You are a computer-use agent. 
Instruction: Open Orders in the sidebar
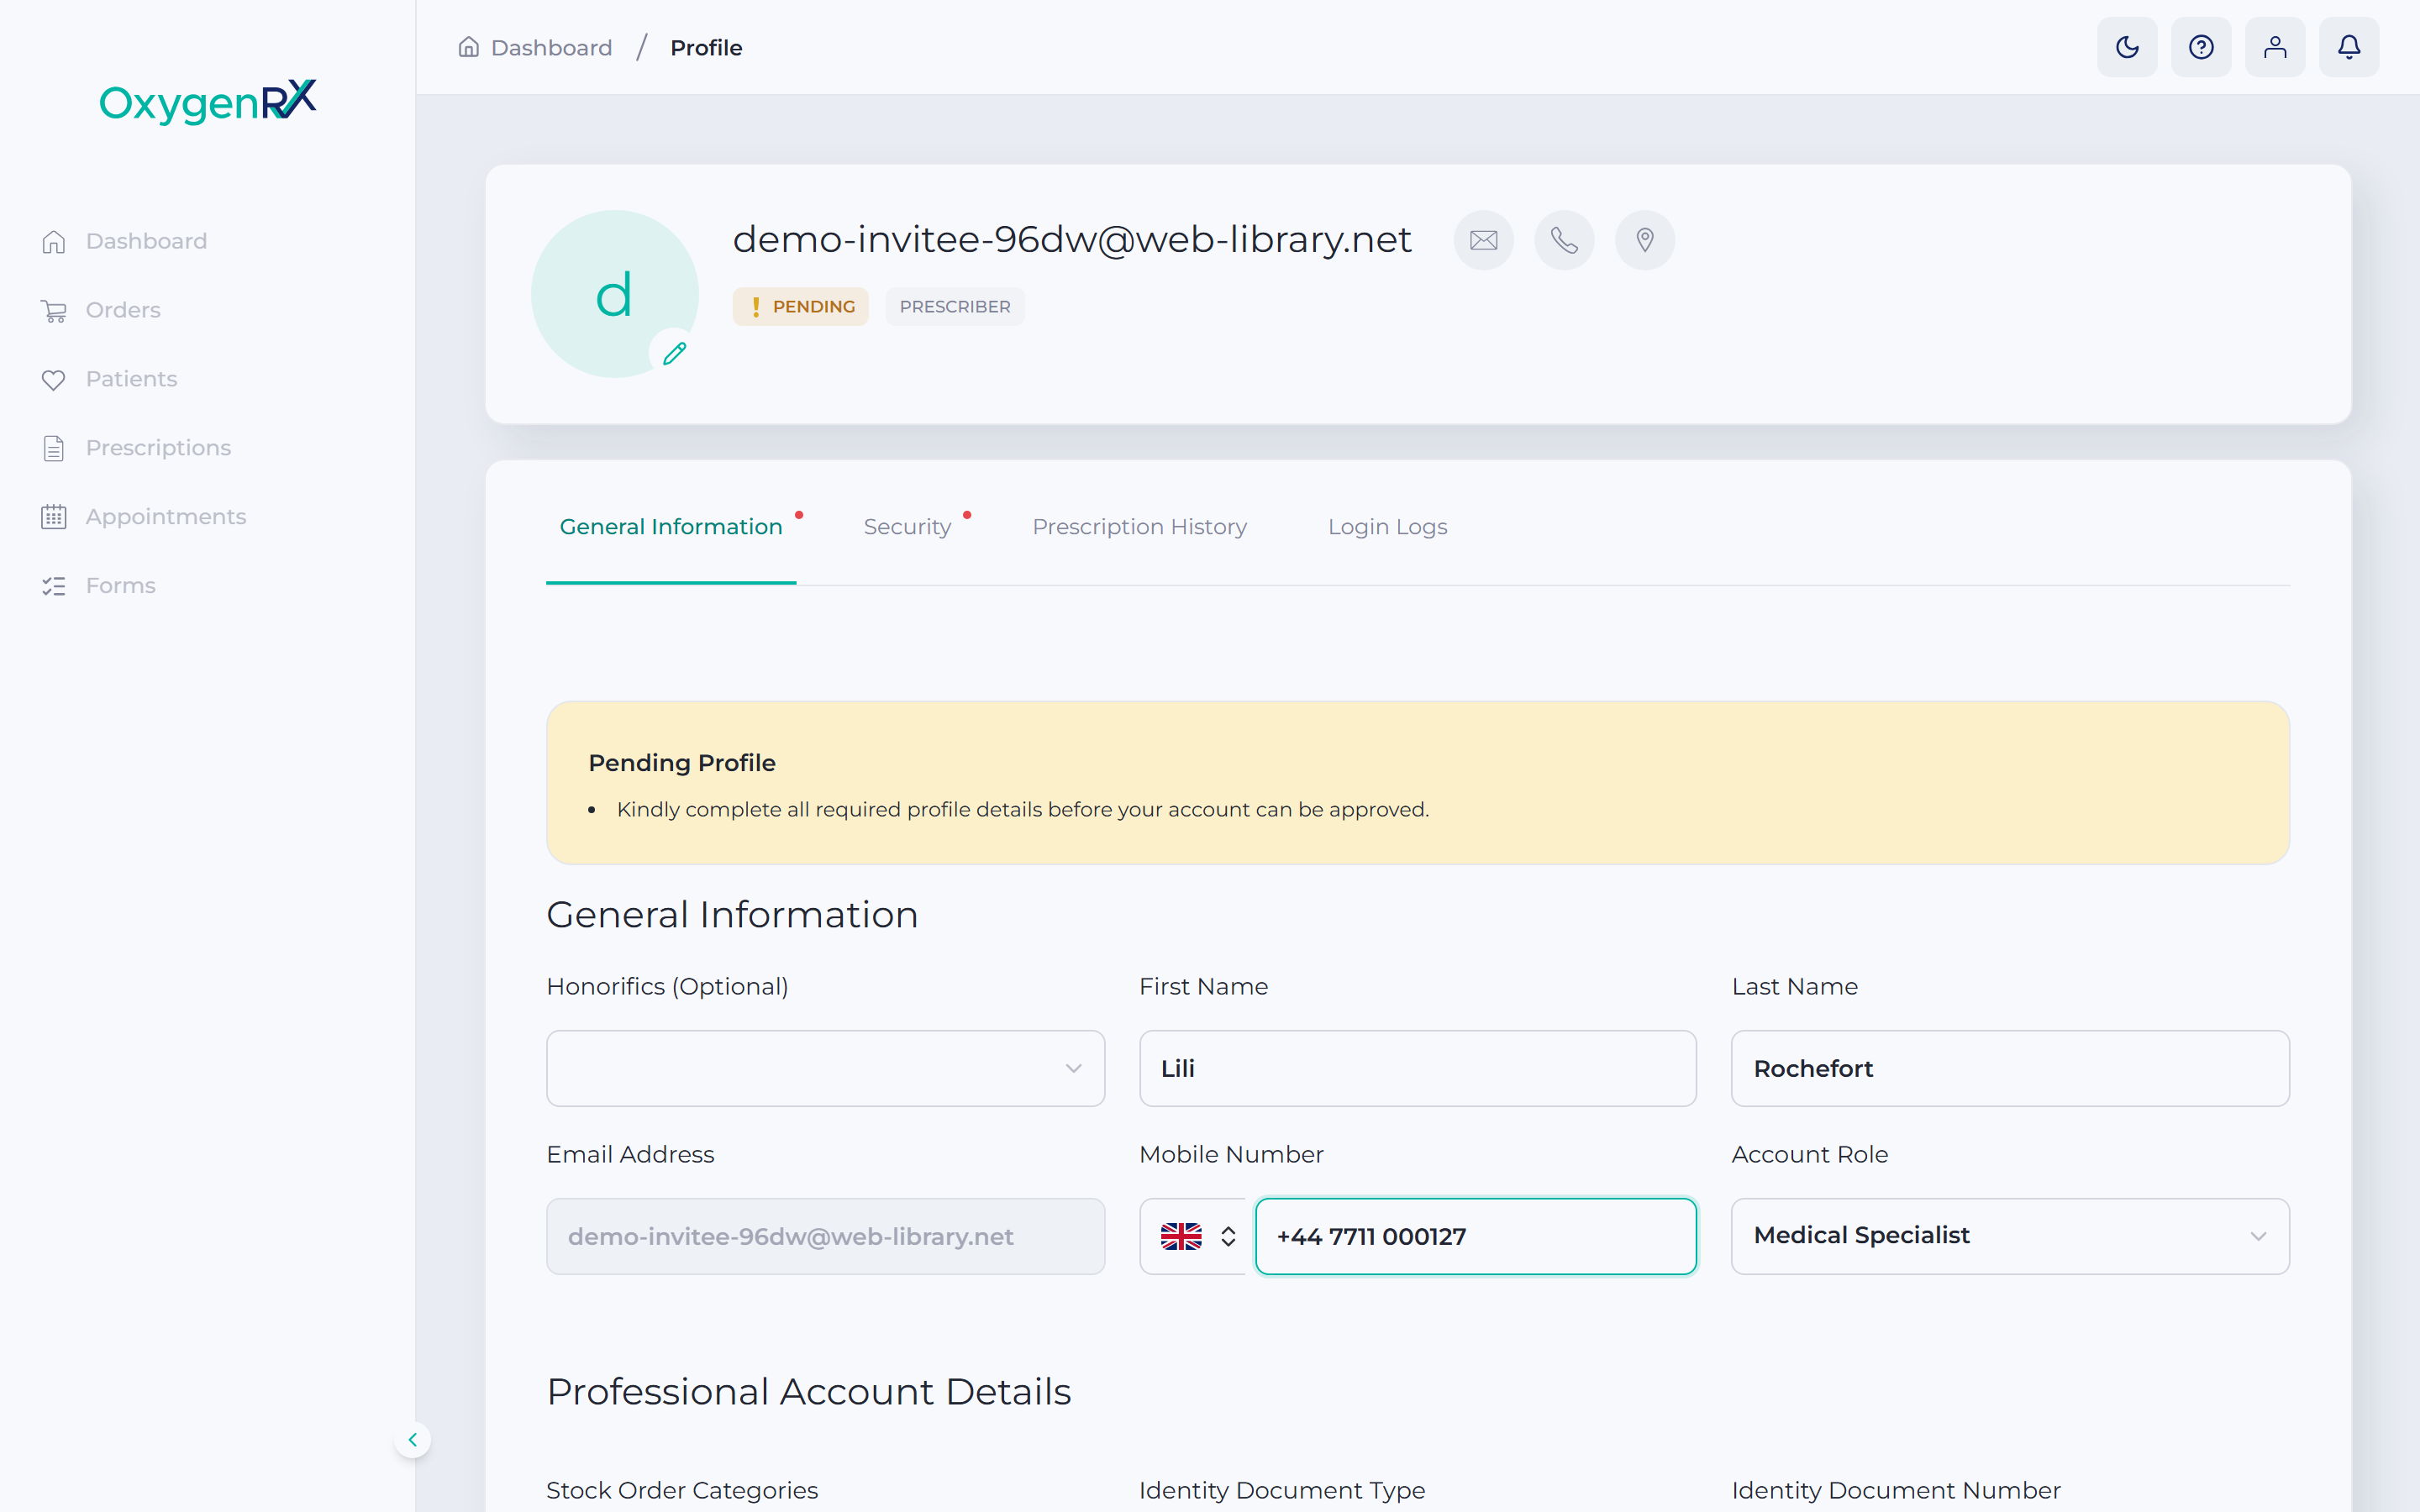click(x=123, y=310)
